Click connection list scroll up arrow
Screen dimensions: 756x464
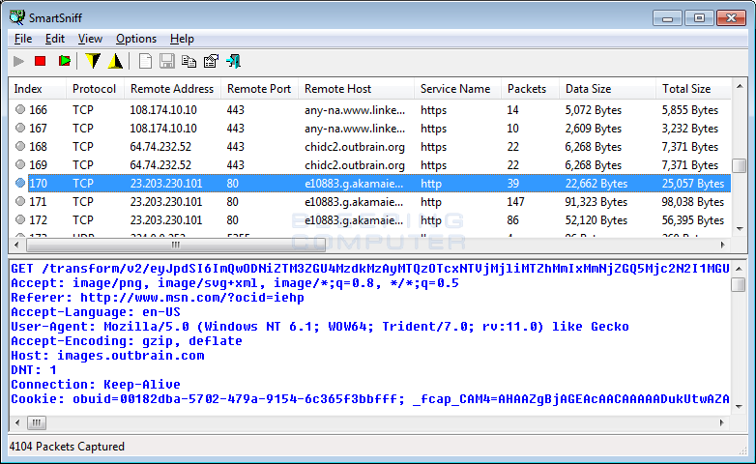(x=740, y=86)
